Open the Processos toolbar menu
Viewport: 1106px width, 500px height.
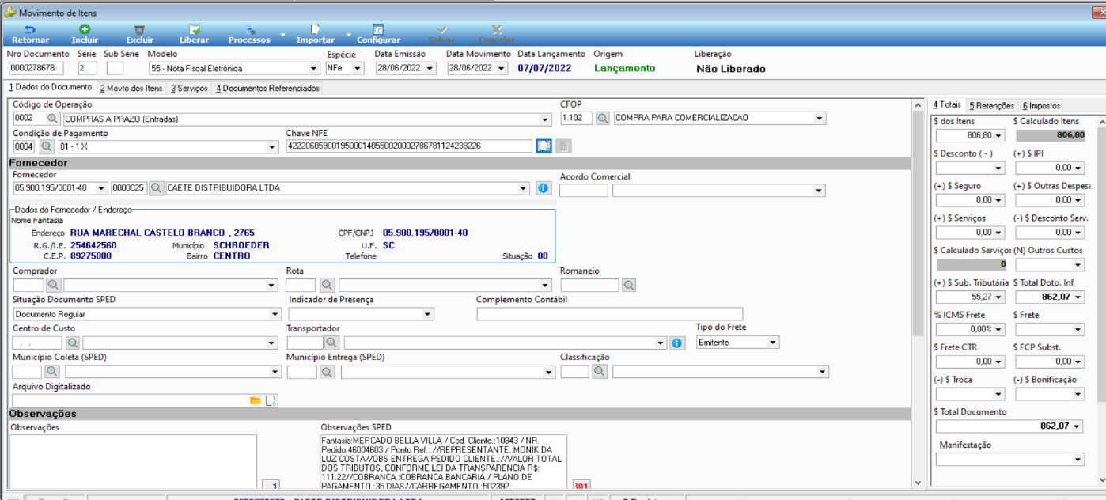tap(250, 34)
